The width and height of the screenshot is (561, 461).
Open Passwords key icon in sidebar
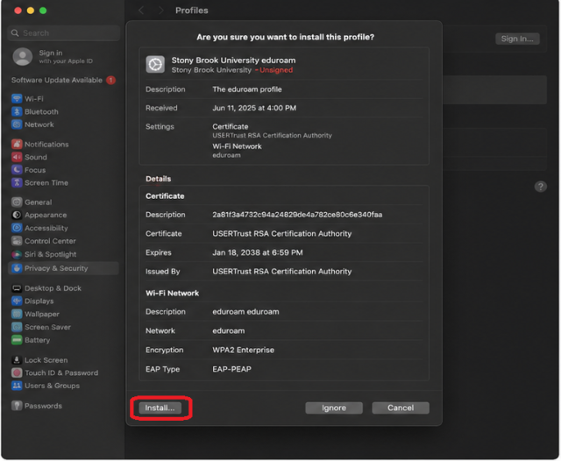pos(17,406)
